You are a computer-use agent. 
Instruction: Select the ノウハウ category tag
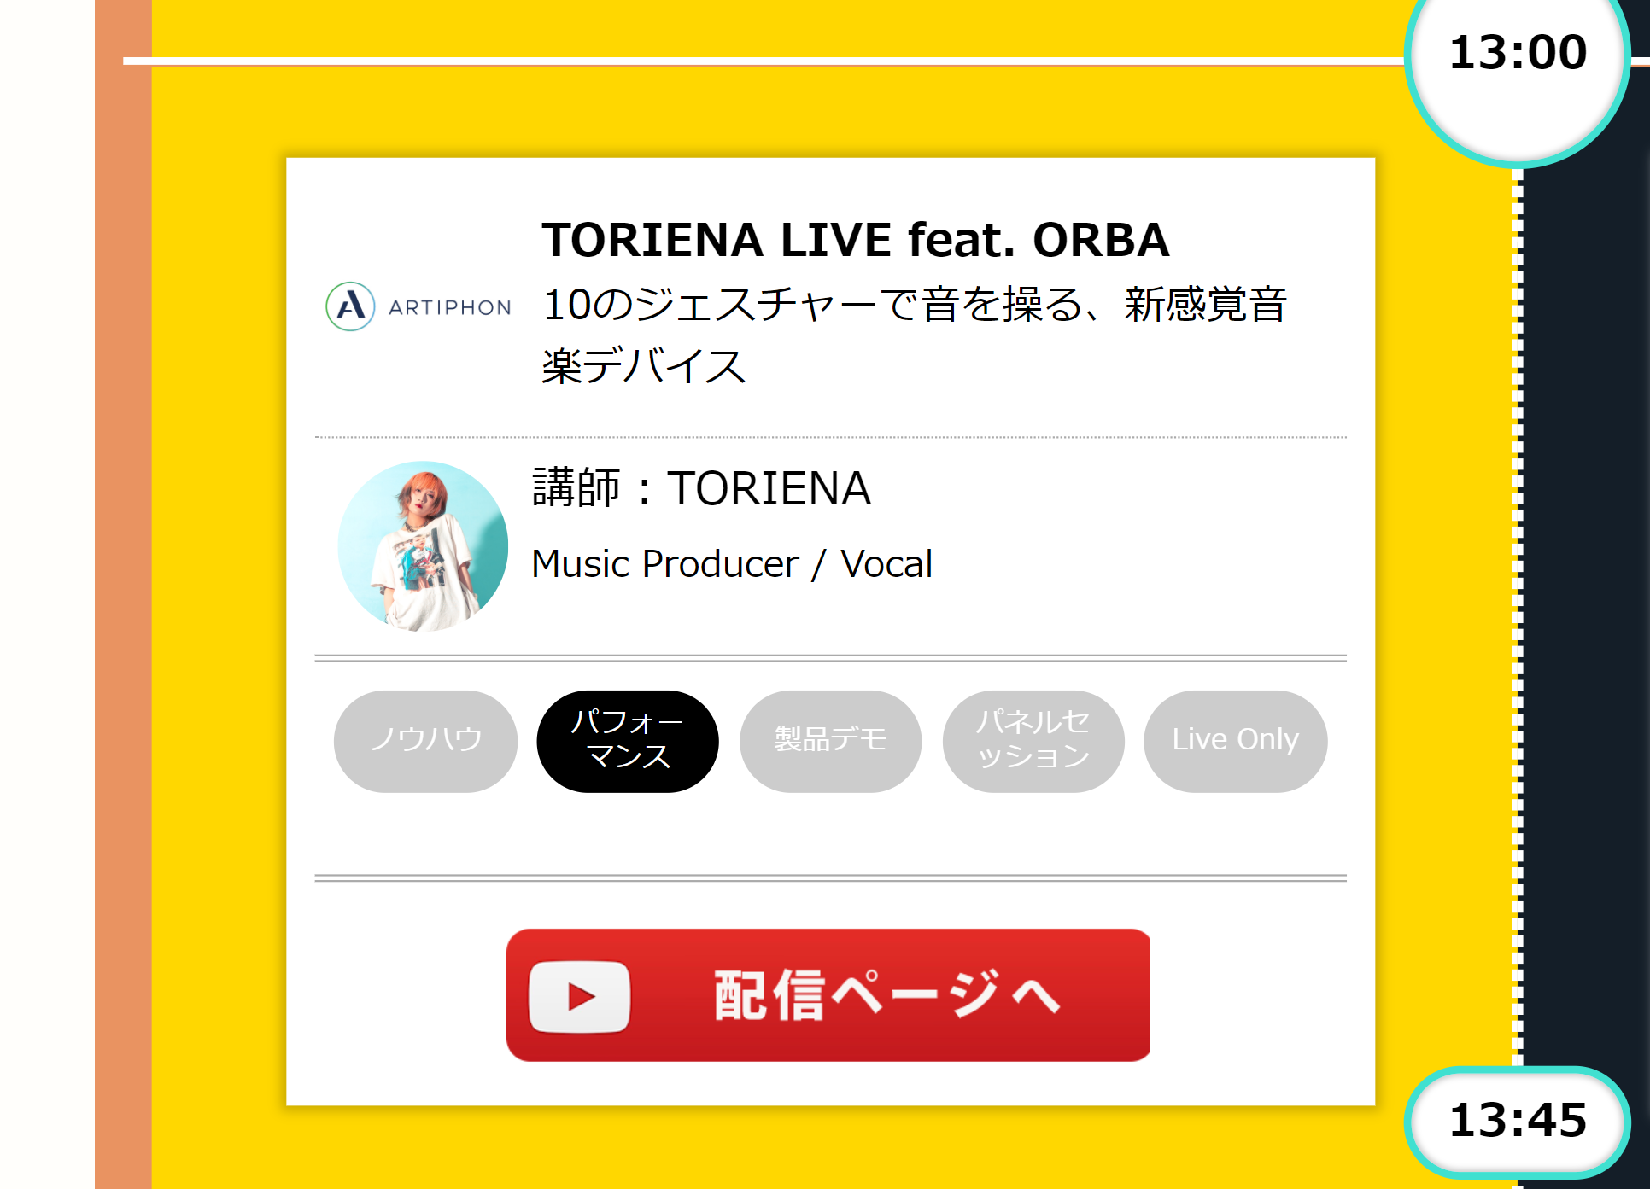425,741
